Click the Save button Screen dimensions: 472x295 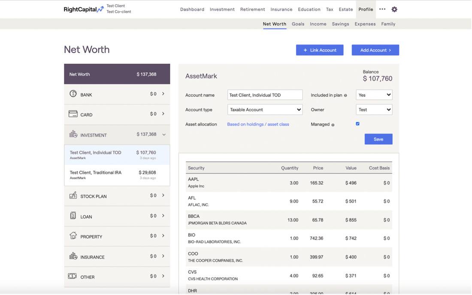[x=378, y=139]
